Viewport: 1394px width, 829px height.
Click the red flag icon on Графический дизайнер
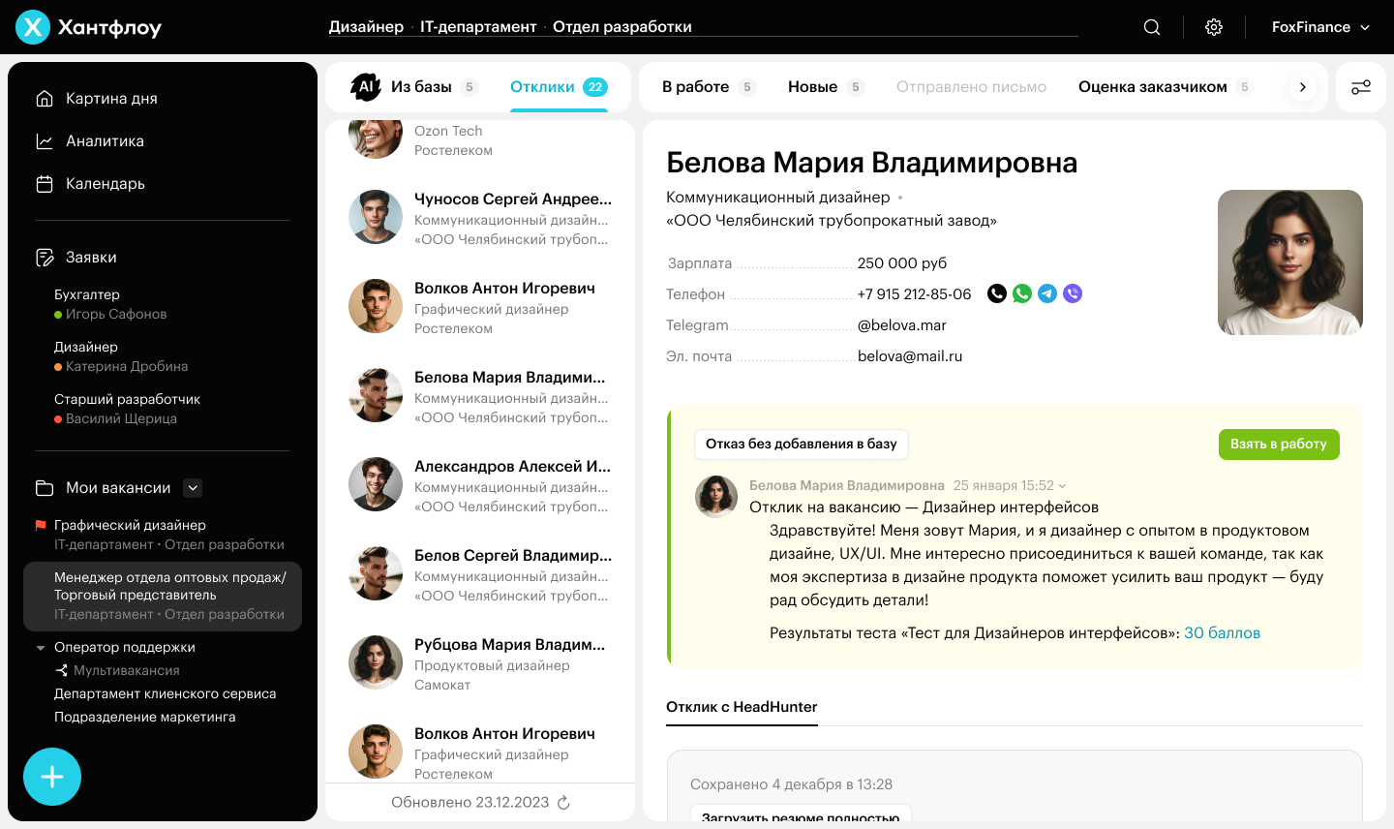tap(41, 525)
